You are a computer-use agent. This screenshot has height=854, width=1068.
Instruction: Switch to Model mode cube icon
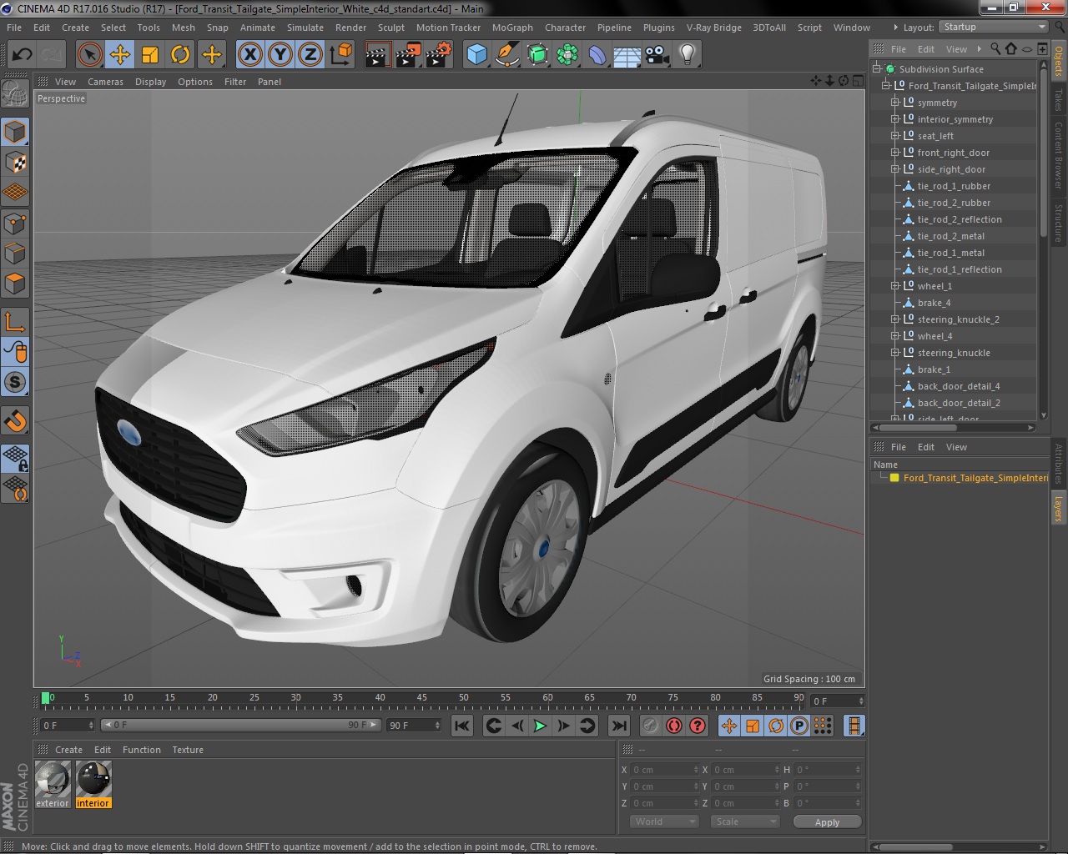(x=15, y=132)
